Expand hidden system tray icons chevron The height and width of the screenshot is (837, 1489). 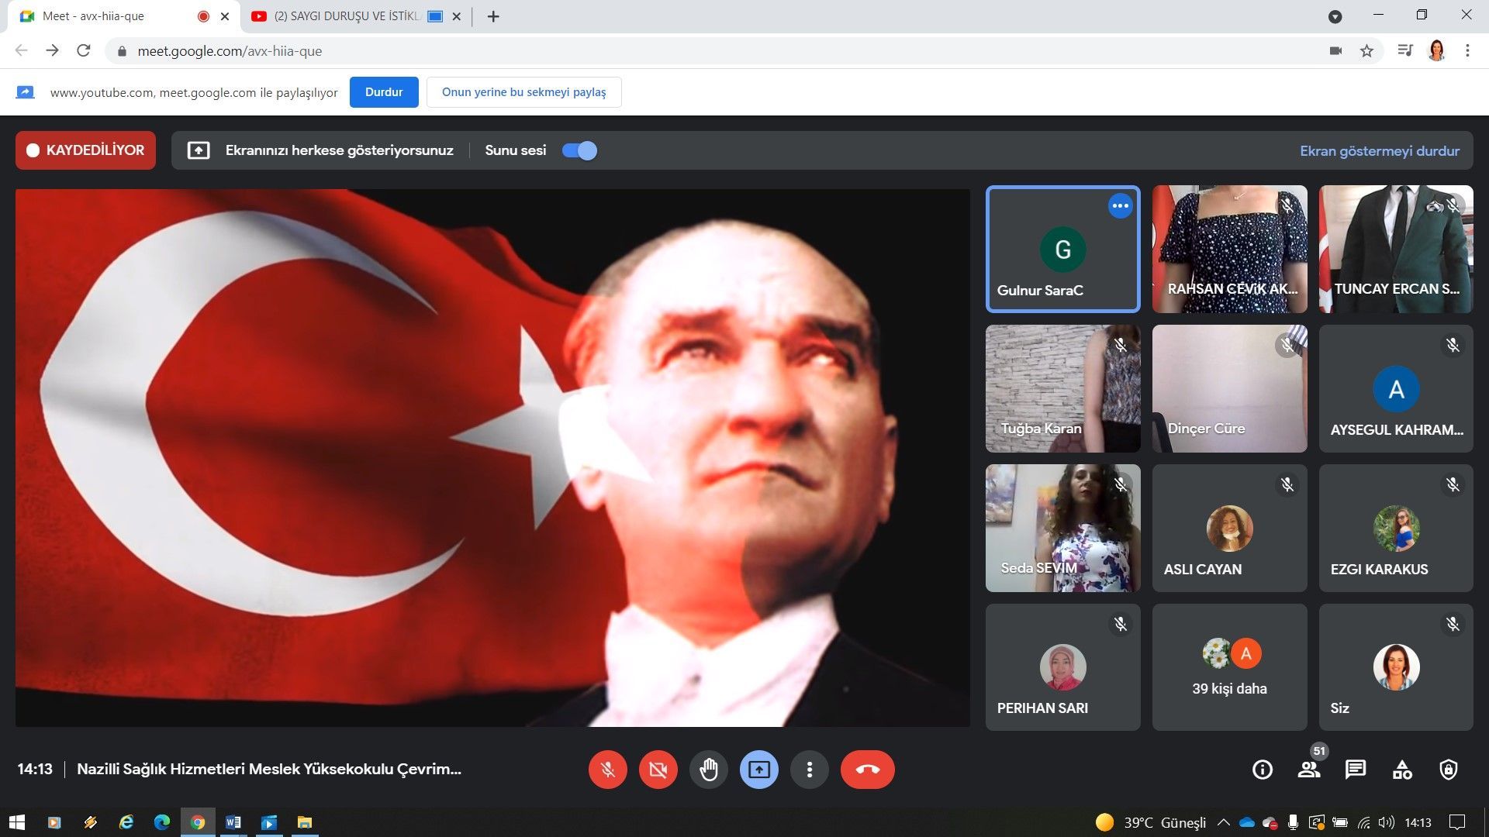[1223, 822]
